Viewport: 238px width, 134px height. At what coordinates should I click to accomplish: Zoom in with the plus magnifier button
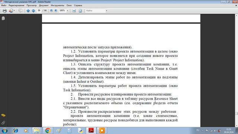coord(56,11)
